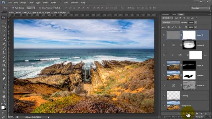This screenshot has width=212, height=119.
Task: Open the Swatches panel tab
Action: [x=182, y=117]
